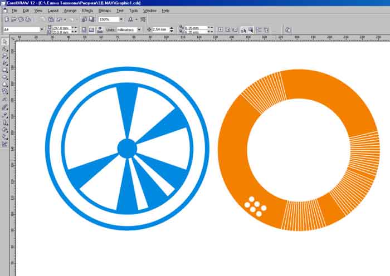Open the Bitmaps menu
The height and width of the screenshot is (276, 390).
[x=105, y=11]
